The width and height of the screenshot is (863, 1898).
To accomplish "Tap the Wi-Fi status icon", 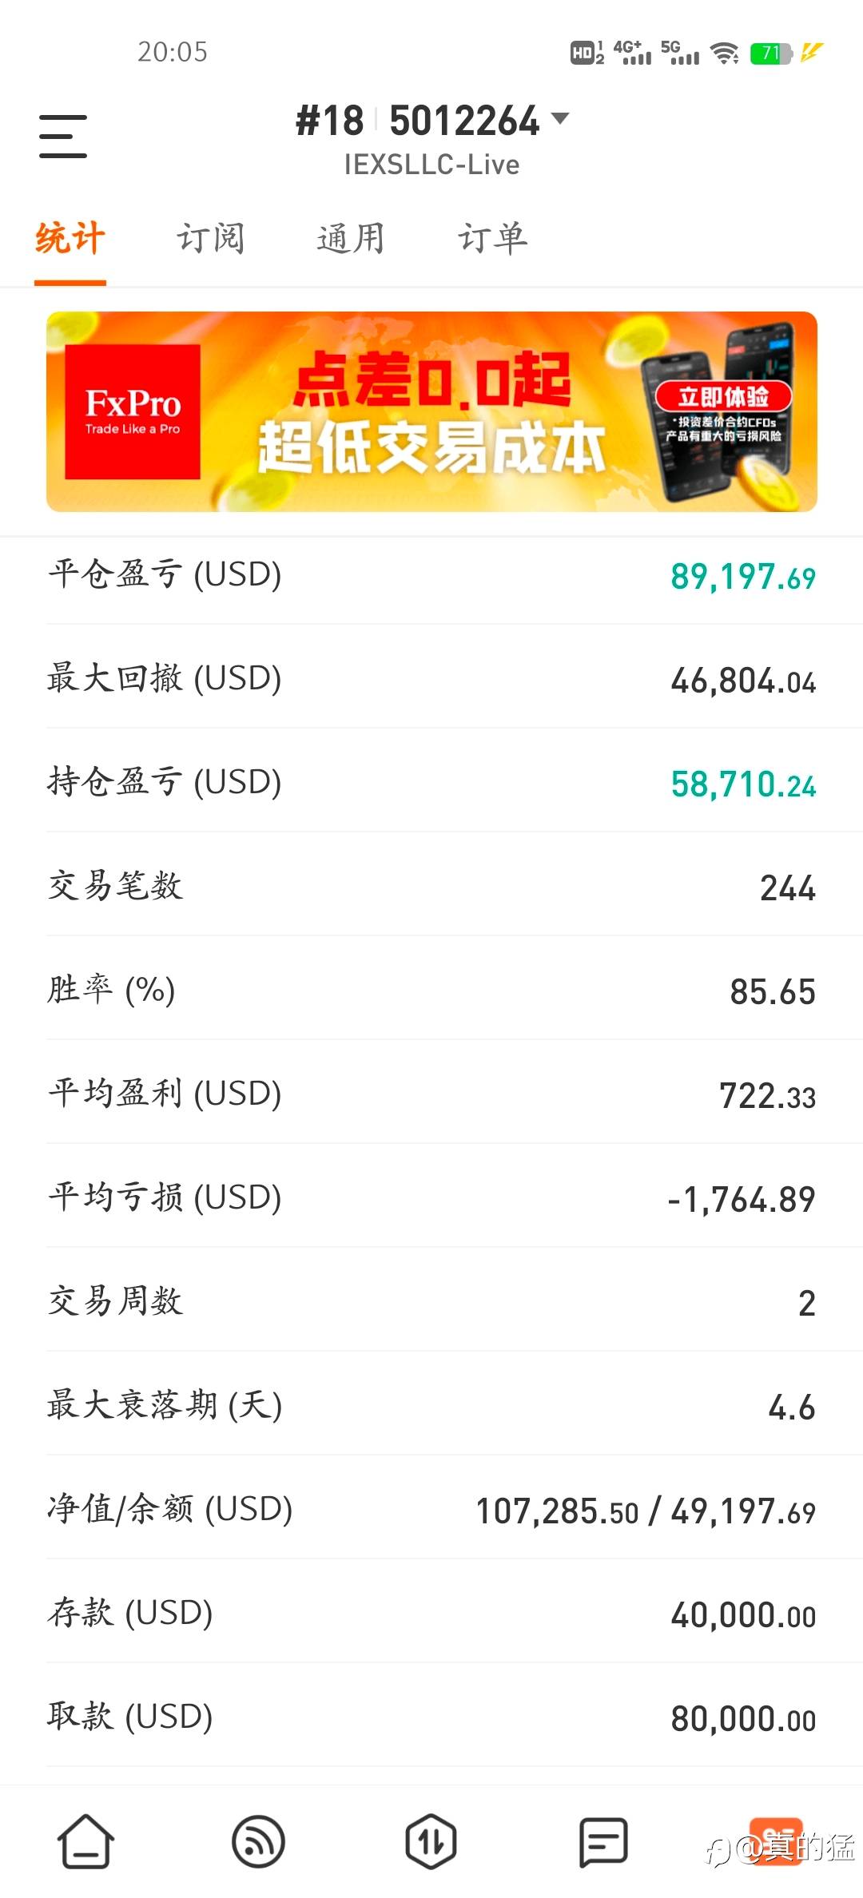I will point(725,54).
